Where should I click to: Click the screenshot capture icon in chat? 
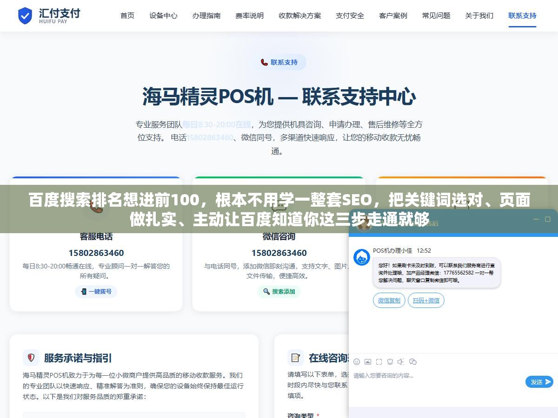point(379,362)
